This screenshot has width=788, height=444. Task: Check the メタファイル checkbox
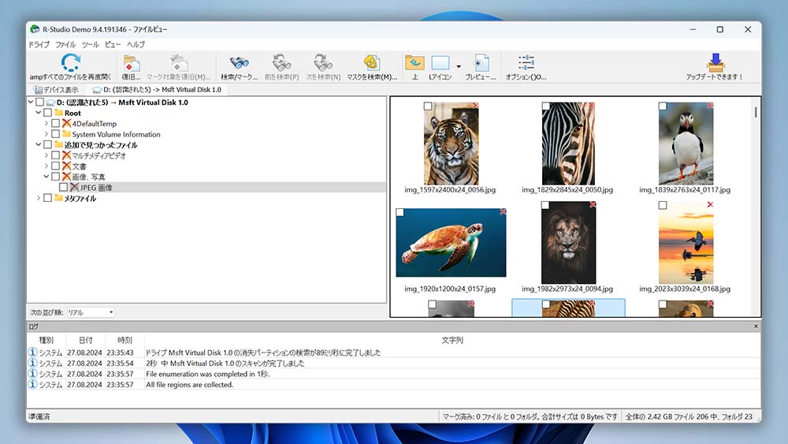48,198
